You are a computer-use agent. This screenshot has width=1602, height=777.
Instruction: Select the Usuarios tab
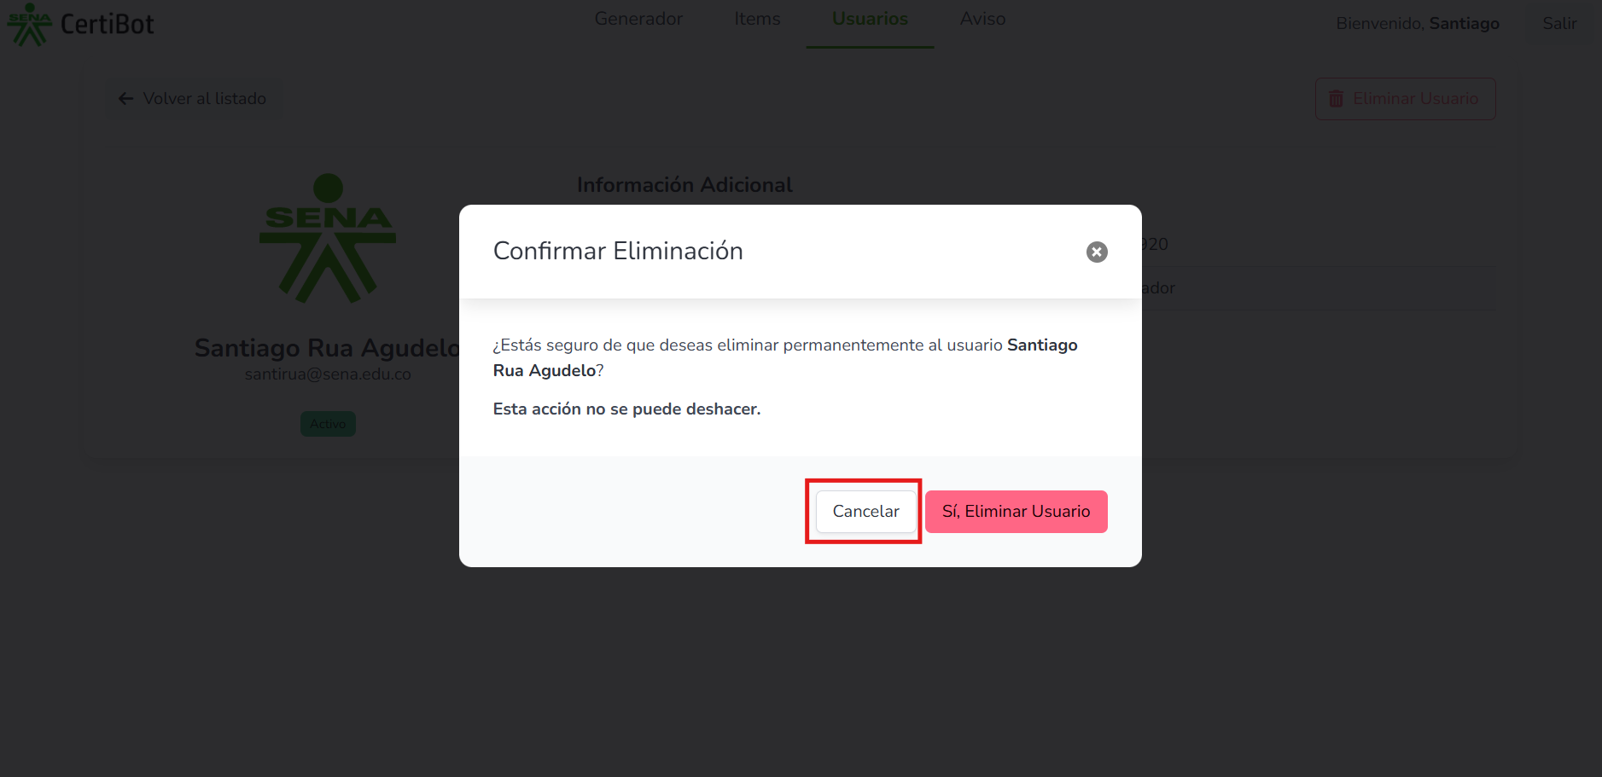(870, 19)
